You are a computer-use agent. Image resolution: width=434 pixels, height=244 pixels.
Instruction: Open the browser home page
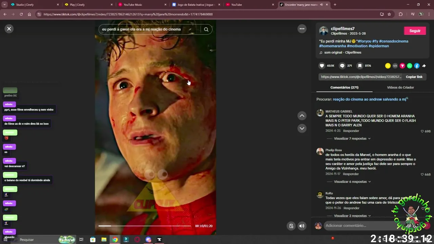point(29,14)
